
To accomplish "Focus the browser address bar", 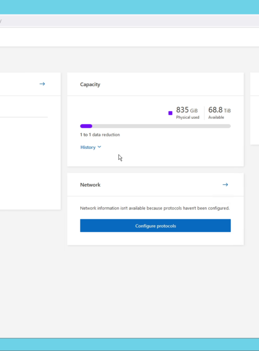I will pos(129,21).
